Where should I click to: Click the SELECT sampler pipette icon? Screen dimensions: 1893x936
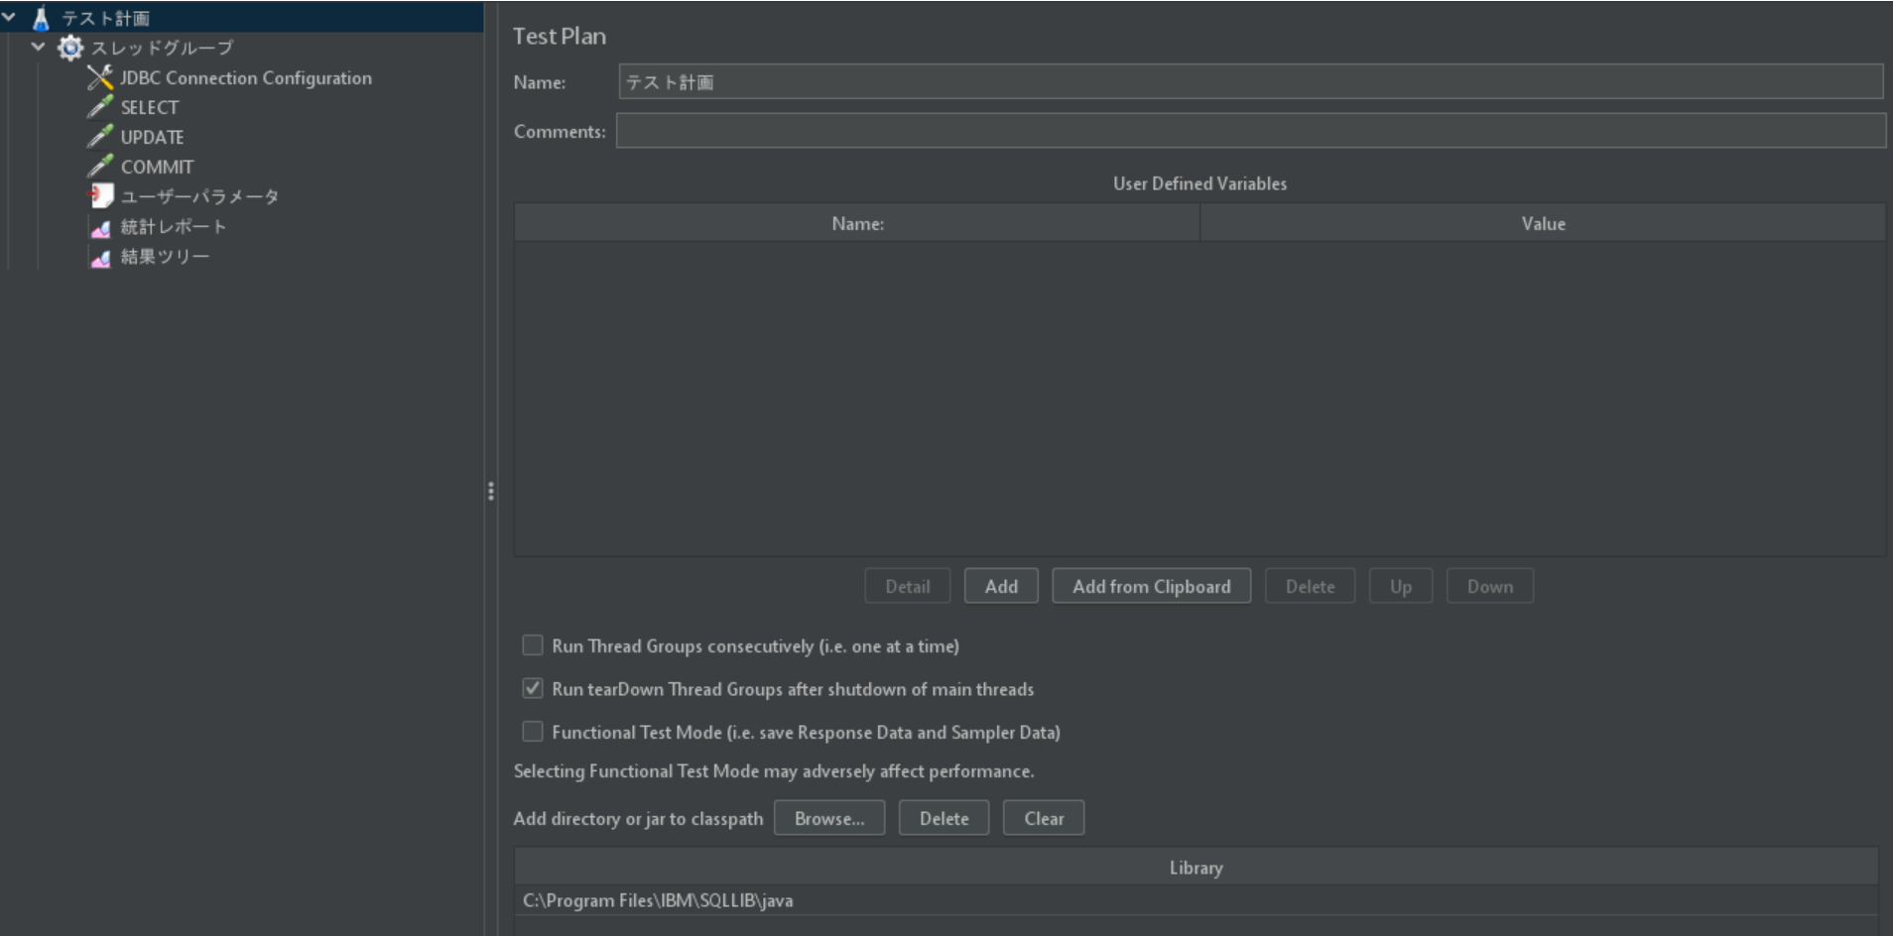(x=100, y=107)
